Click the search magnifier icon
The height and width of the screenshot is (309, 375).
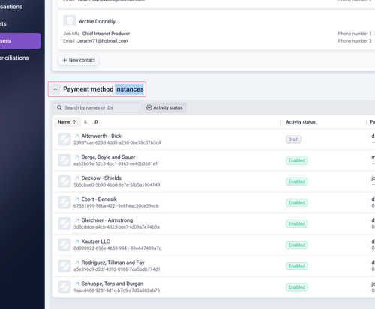click(x=59, y=108)
